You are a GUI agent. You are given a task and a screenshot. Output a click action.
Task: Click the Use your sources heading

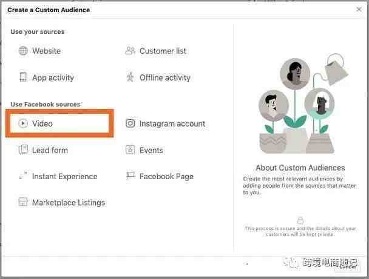click(38, 31)
